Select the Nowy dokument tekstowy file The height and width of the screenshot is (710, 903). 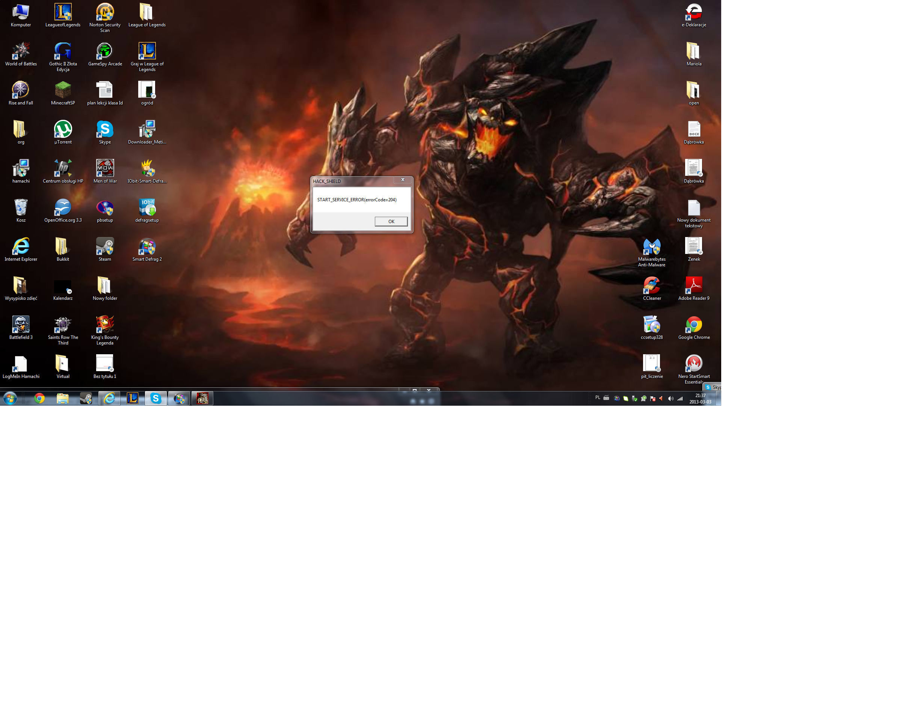[693, 213]
